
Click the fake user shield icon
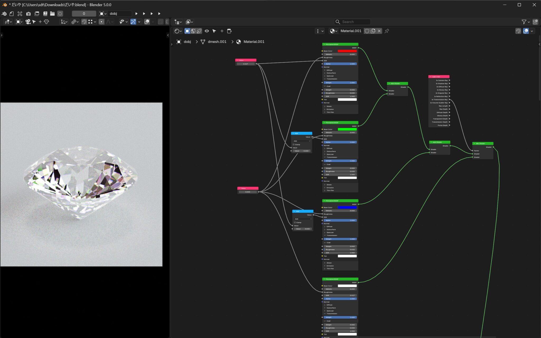[x=367, y=31]
